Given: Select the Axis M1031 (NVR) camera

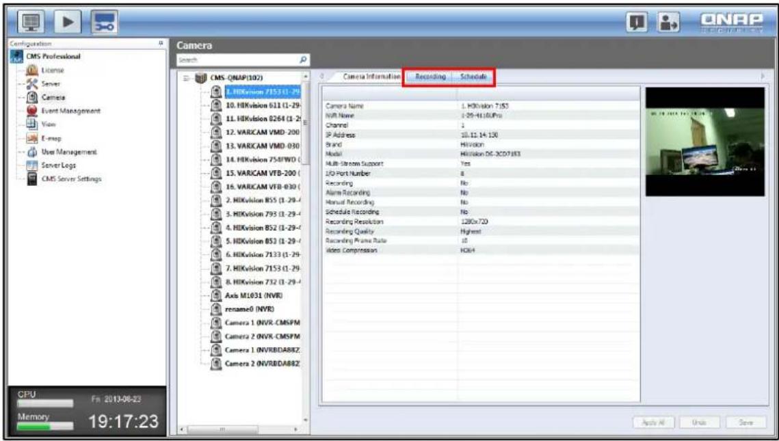Looking at the screenshot, I should (x=253, y=295).
